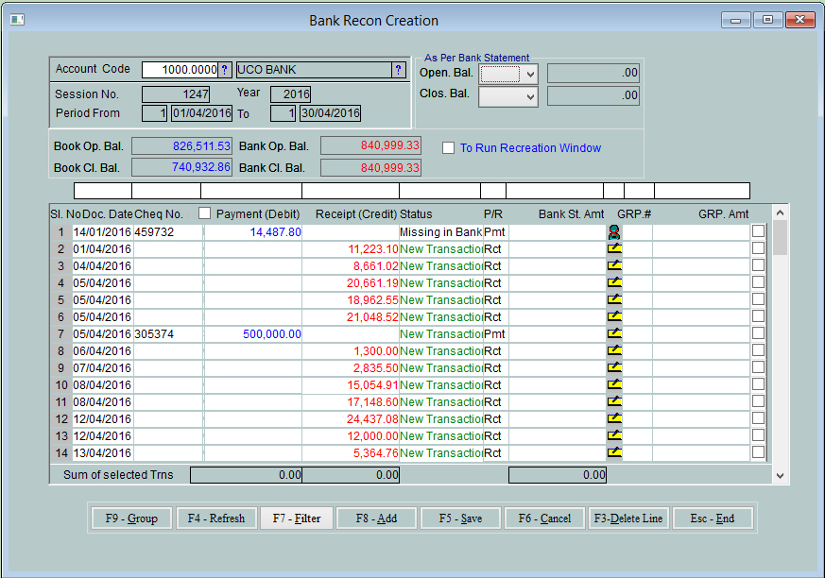Click the help icon beside Account Code
Image resolution: width=825 pixels, height=578 pixels.
coord(224,70)
